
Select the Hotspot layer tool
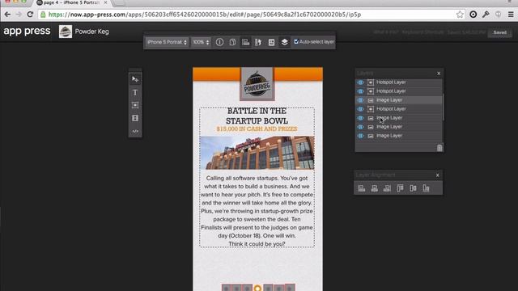click(x=135, y=105)
